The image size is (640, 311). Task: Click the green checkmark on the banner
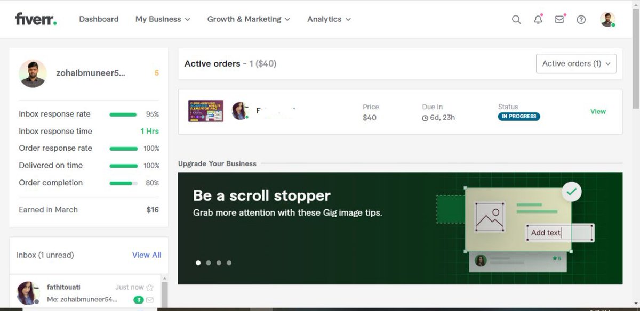point(572,192)
